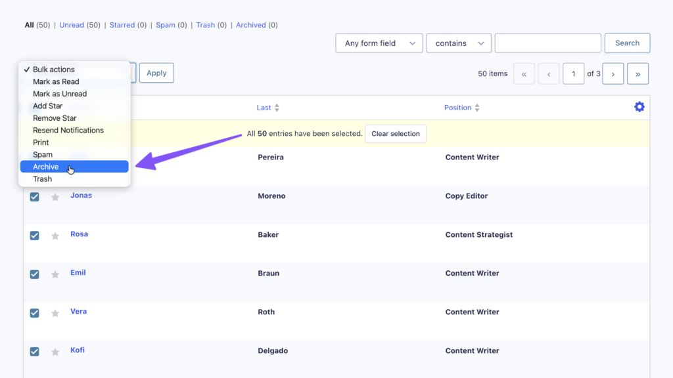This screenshot has height=378, width=673.
Task: Click the current page number field
Action: click(x=573, y=73)
